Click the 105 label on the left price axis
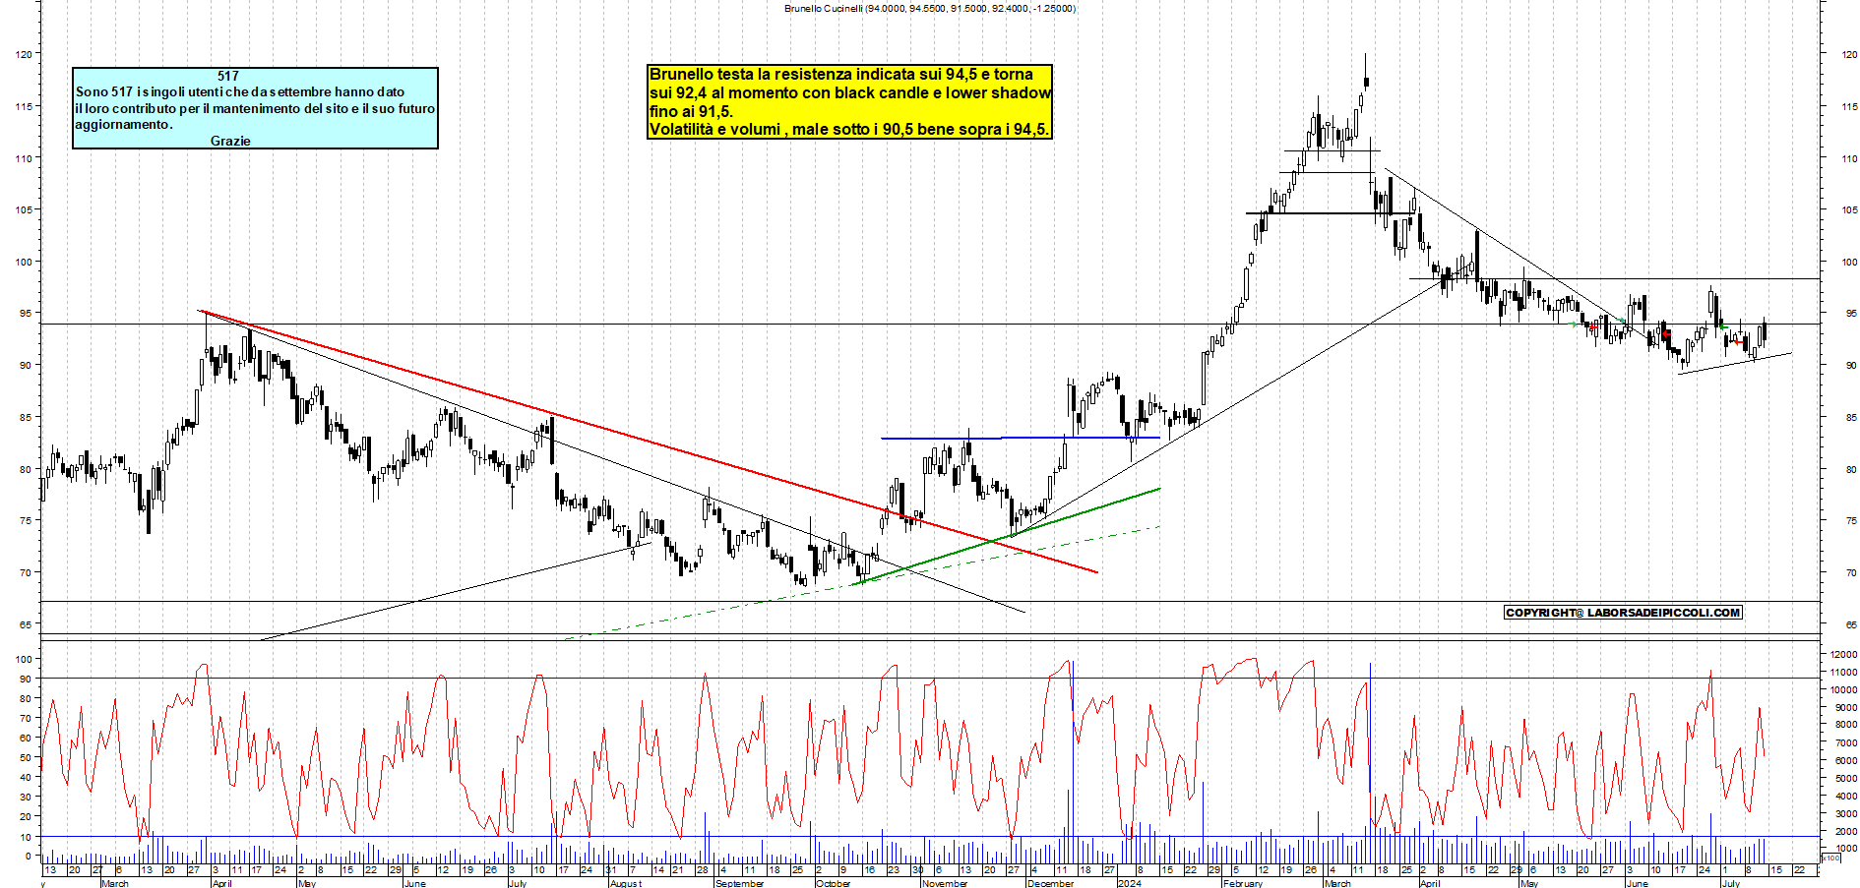Image resolution: width=1860 pixels, height=888 pixels. coord(24,209)
